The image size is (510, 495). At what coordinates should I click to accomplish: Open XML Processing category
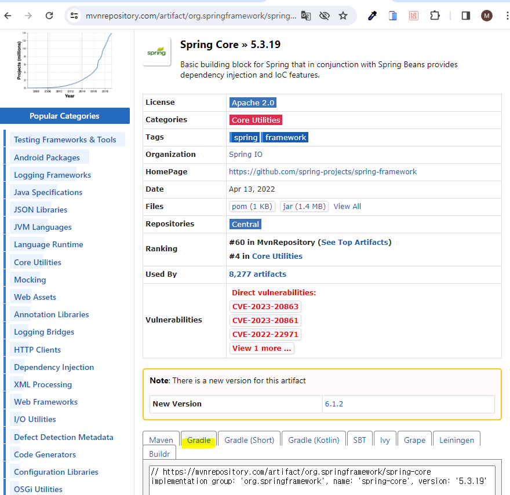(x=43, y=384)
